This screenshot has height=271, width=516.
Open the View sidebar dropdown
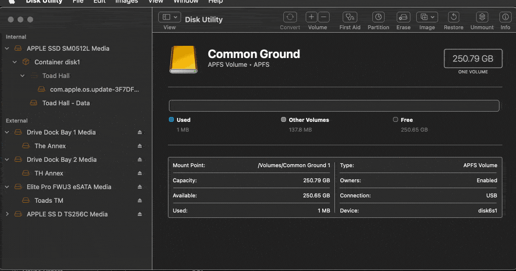click(169, 17)
